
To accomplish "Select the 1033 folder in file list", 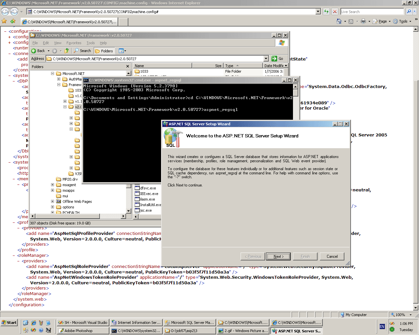I will [x=141, y=71].
